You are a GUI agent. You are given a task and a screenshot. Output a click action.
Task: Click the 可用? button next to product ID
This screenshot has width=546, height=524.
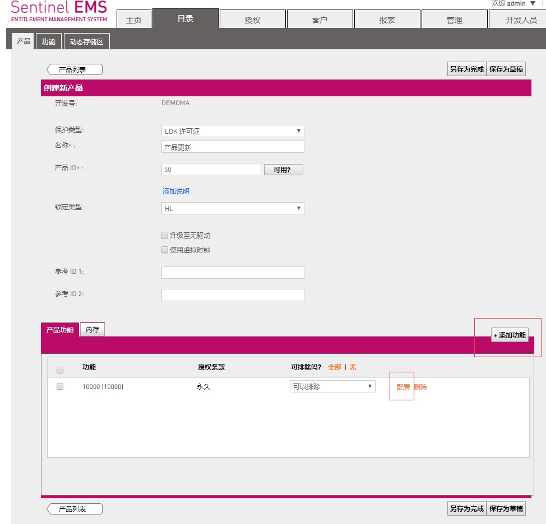tap(283, 170)
